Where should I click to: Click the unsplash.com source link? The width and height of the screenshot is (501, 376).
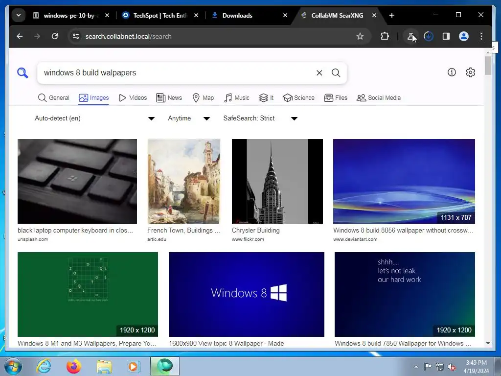pos(33,239)
